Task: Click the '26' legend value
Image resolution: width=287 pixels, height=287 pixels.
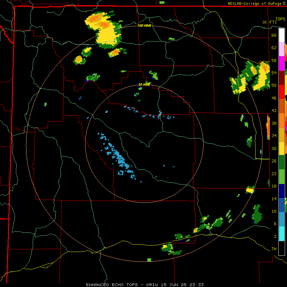Action: coord(274,161)
